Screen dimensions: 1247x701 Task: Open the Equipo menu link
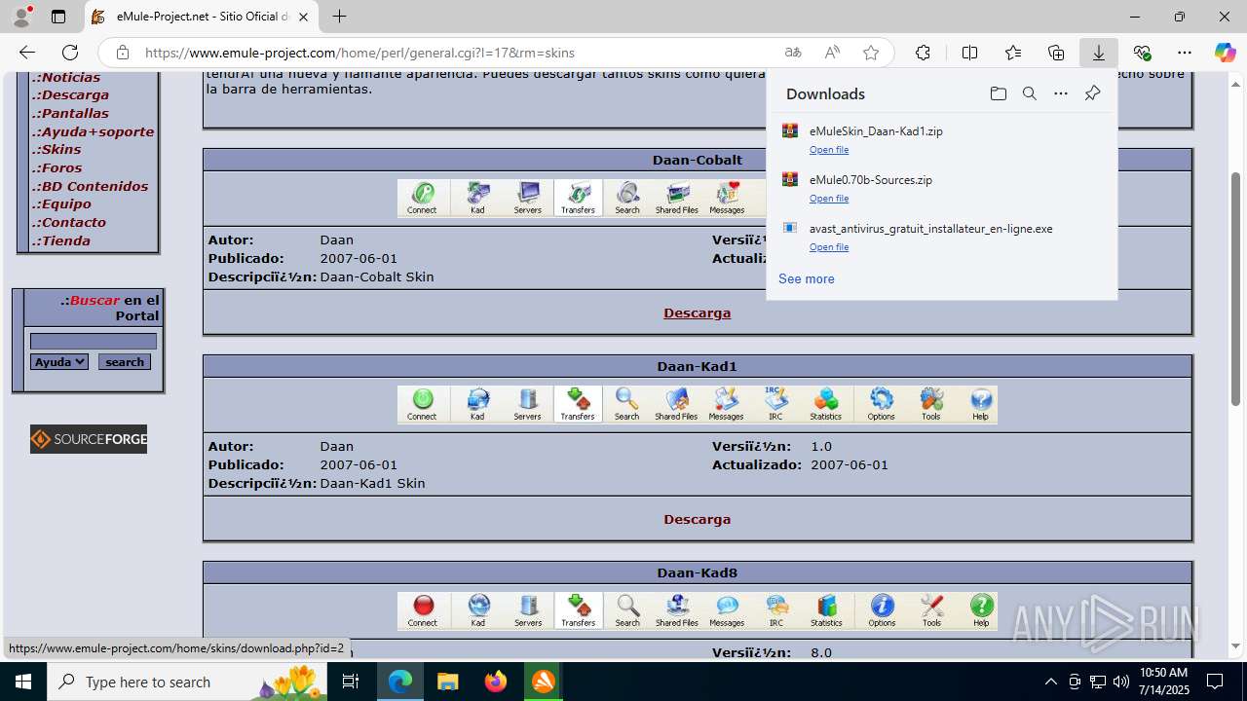click(62, 203)
